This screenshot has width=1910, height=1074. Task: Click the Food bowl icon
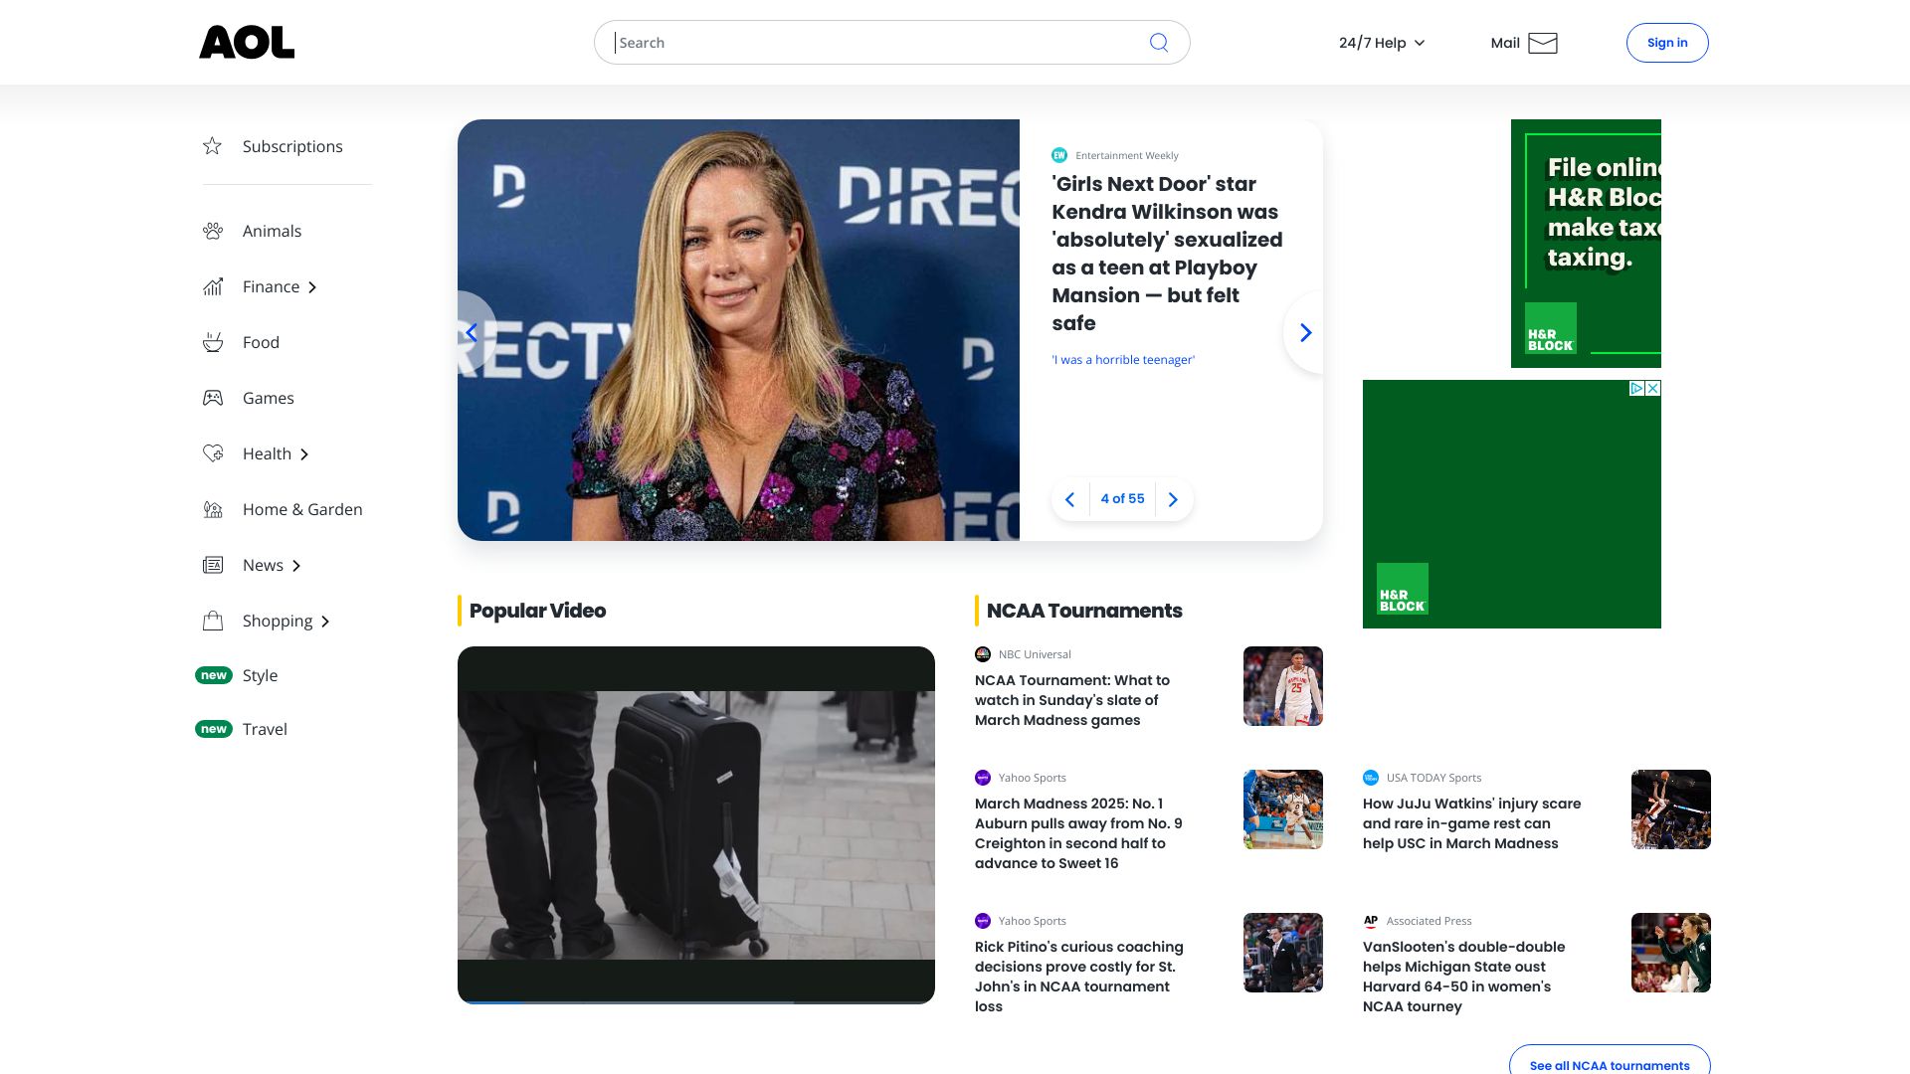pos(213,342)
